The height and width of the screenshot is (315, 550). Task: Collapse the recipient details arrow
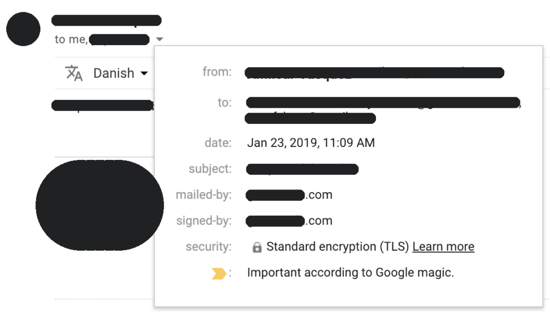[160, 39]
